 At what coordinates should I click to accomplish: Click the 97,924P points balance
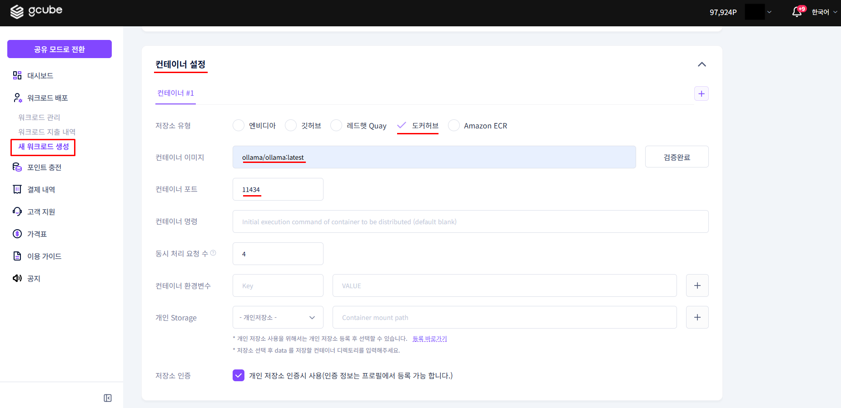(x=723, y=12)
